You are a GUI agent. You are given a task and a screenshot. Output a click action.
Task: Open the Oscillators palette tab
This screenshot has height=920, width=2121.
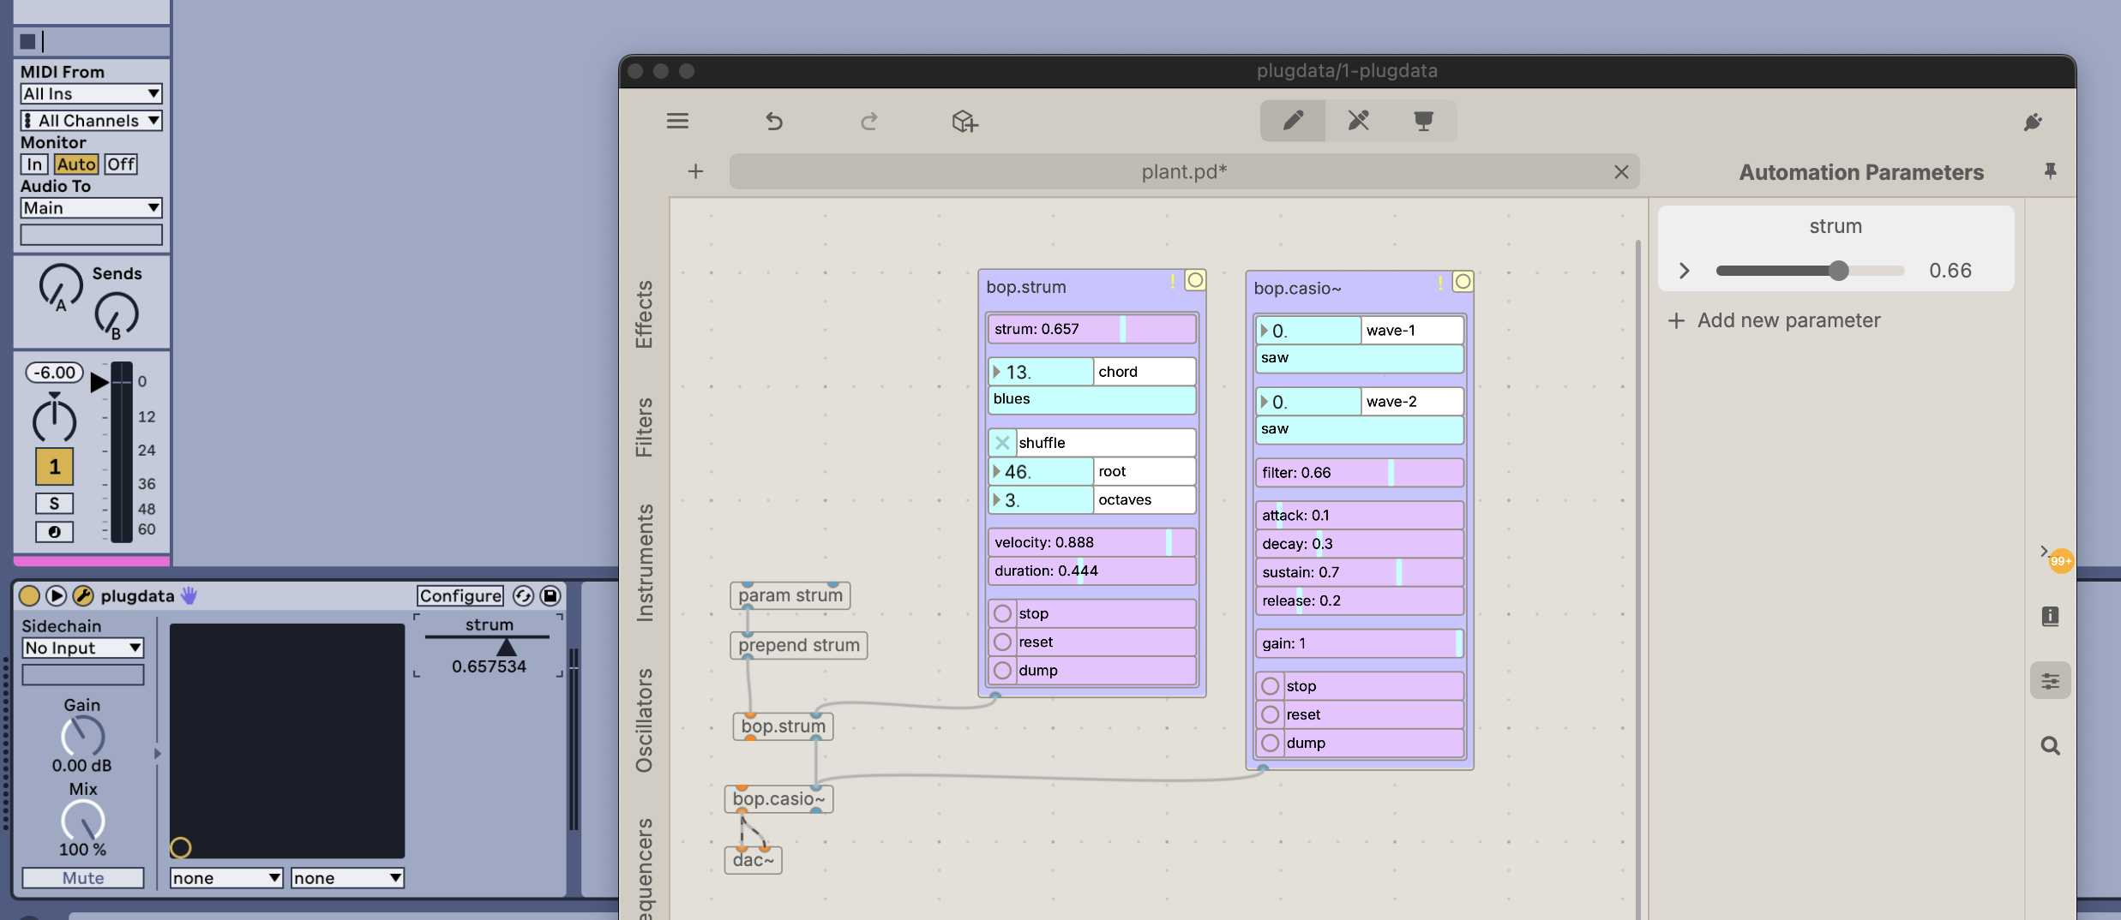(x=644, y=720)
